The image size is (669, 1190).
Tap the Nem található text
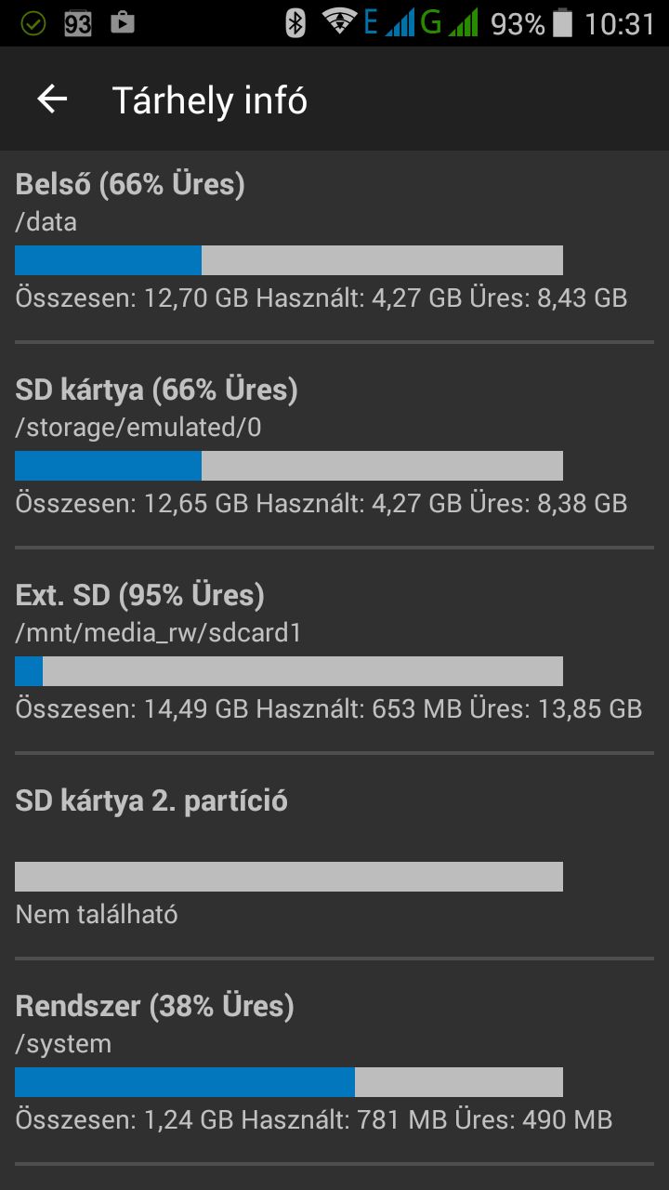pos(97,915)
